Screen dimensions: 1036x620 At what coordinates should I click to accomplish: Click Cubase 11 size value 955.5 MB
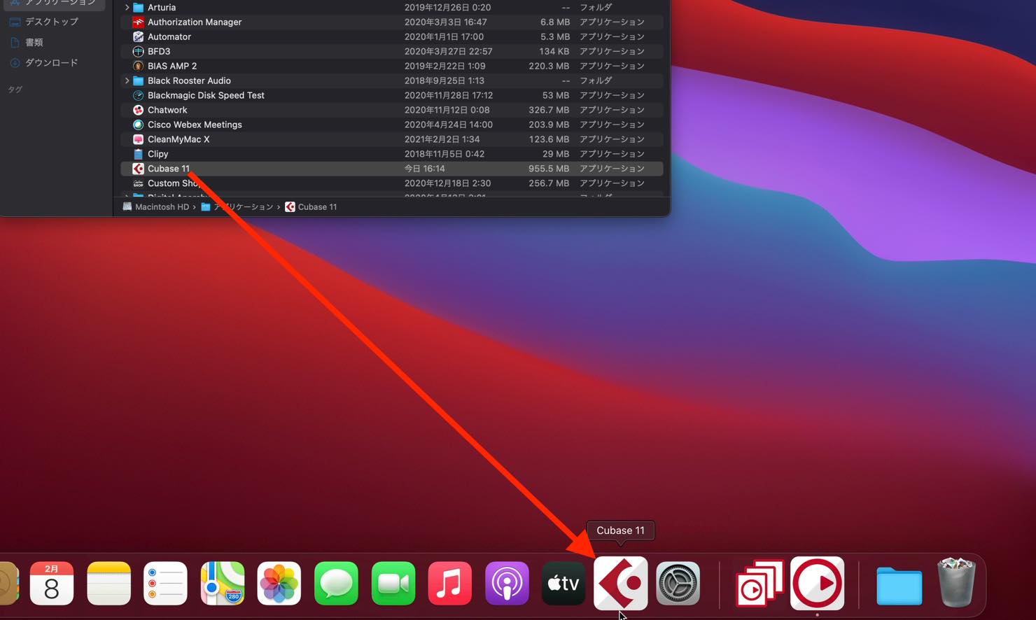(x=548, y=169)
